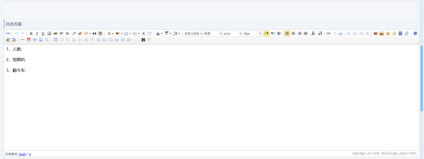This screenshot has width=424, height=159.
Task: Toggle center text alignment
Action: tap(293, 33)
